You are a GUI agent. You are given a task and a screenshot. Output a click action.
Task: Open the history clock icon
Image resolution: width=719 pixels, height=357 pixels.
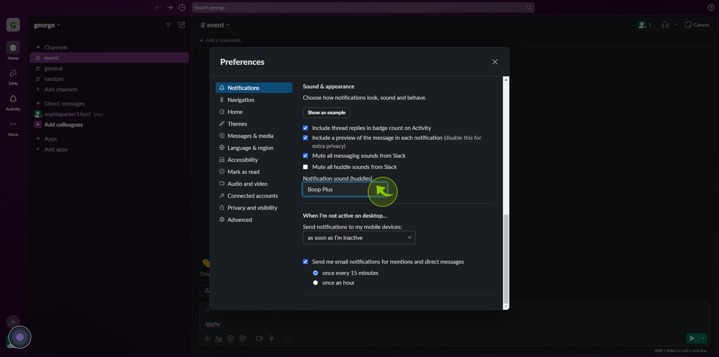[182, 7]
